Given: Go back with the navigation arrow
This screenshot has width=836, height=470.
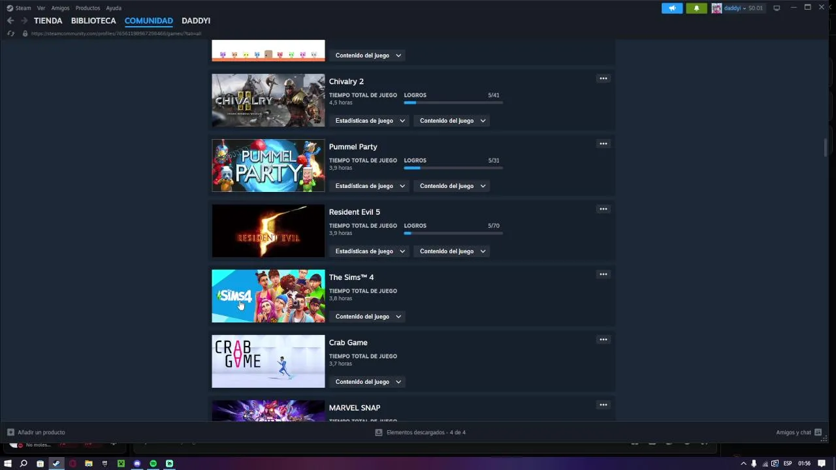Looking at the screenshot, I should [10, 21].
